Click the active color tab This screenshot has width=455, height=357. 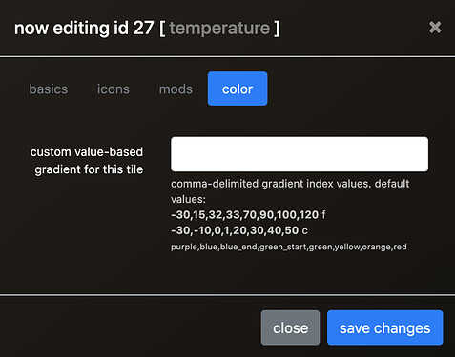(x=238, y=89)
